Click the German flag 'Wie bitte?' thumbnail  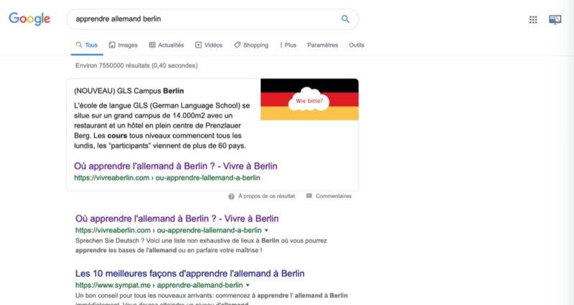click(x=310, y=99)
